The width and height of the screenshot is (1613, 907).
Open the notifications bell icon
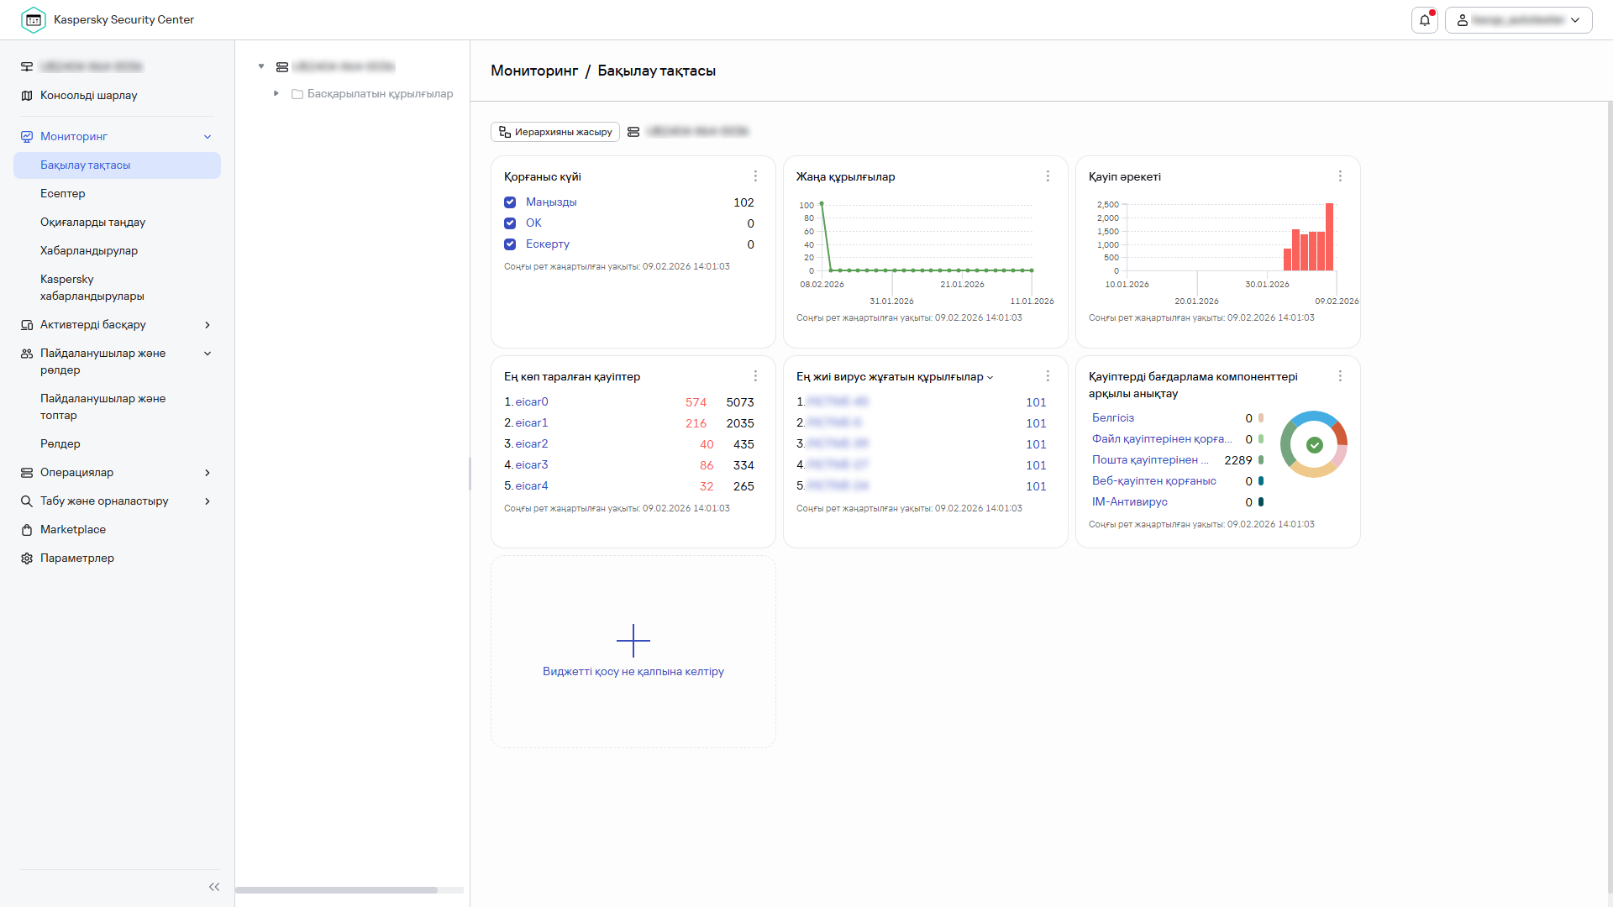(x=1424, y=20)
